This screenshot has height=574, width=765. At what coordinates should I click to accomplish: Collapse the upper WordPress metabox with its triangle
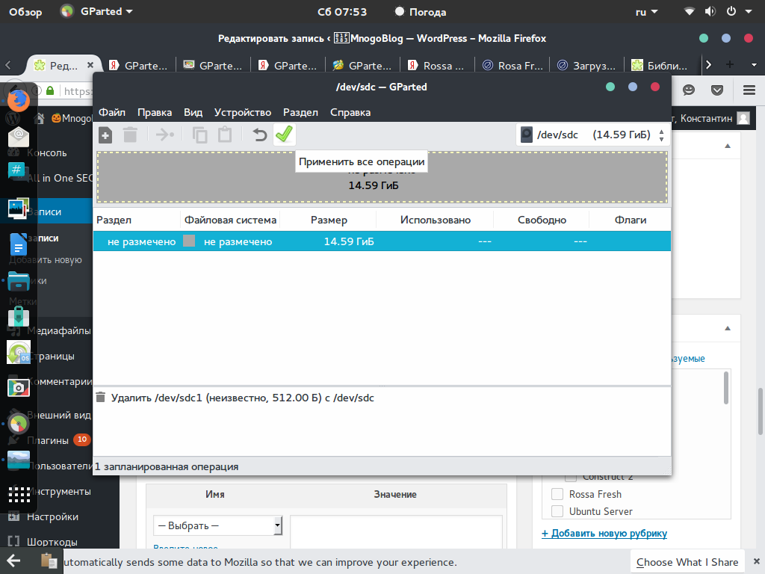(728, 146)
